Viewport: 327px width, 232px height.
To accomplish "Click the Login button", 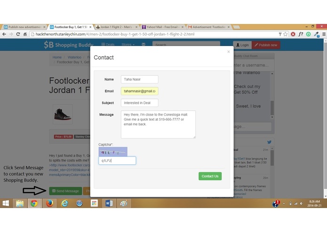I will (242, 45).
